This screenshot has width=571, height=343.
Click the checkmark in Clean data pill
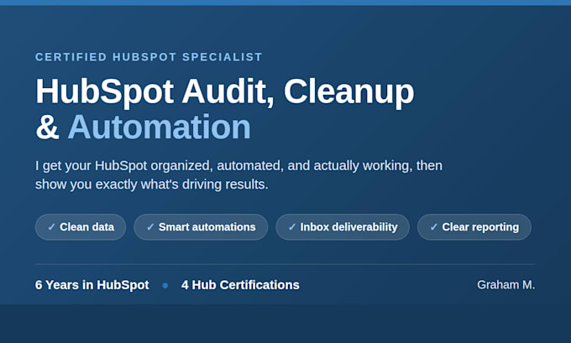tap(51, 227)
